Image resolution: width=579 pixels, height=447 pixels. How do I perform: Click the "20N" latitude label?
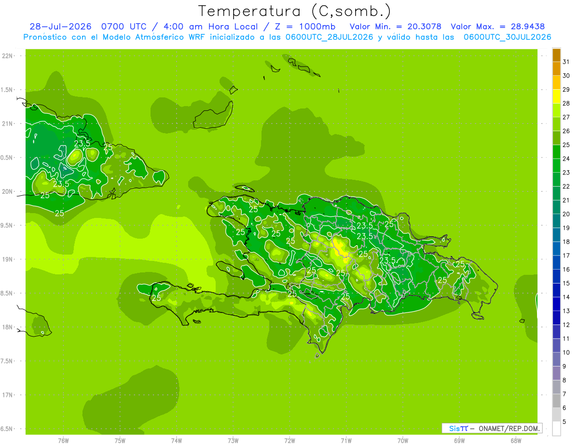[7, 191]
